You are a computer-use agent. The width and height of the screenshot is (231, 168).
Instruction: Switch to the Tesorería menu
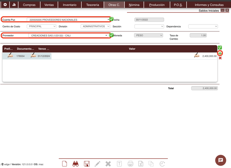click(93, 5)
